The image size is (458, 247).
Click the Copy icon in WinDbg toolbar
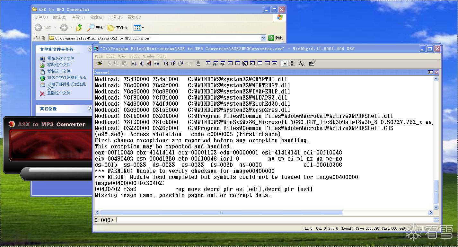117,63
